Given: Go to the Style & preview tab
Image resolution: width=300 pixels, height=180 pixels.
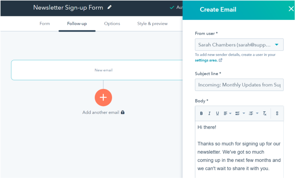Looking at the screenshot, I should [x=152, y=24].
